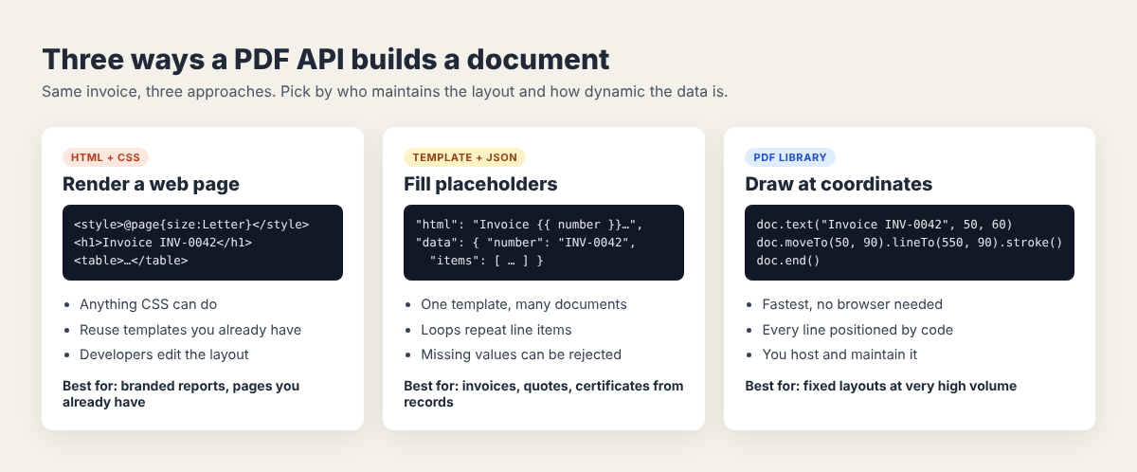Click 'You host and maintain it' bullet
Viewport: 1137px width, 472px height.
[839, 354]
